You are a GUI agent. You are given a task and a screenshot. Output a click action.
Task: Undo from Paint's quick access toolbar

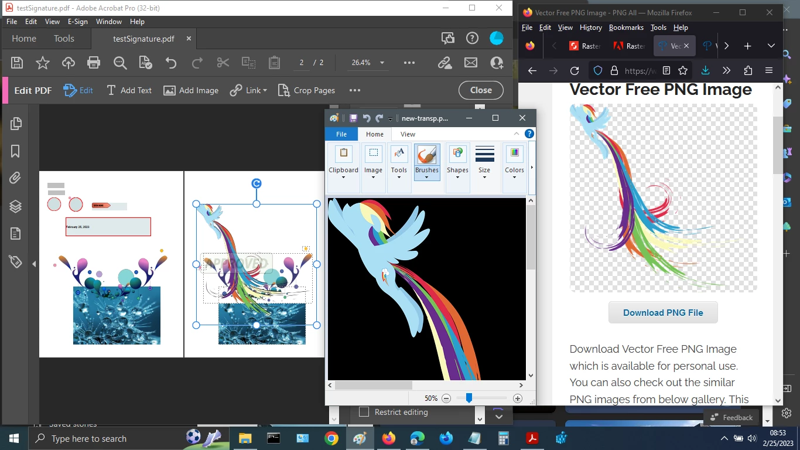(367, 118)
